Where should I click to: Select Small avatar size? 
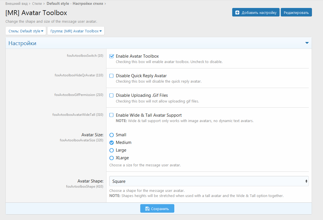(112, 135)
